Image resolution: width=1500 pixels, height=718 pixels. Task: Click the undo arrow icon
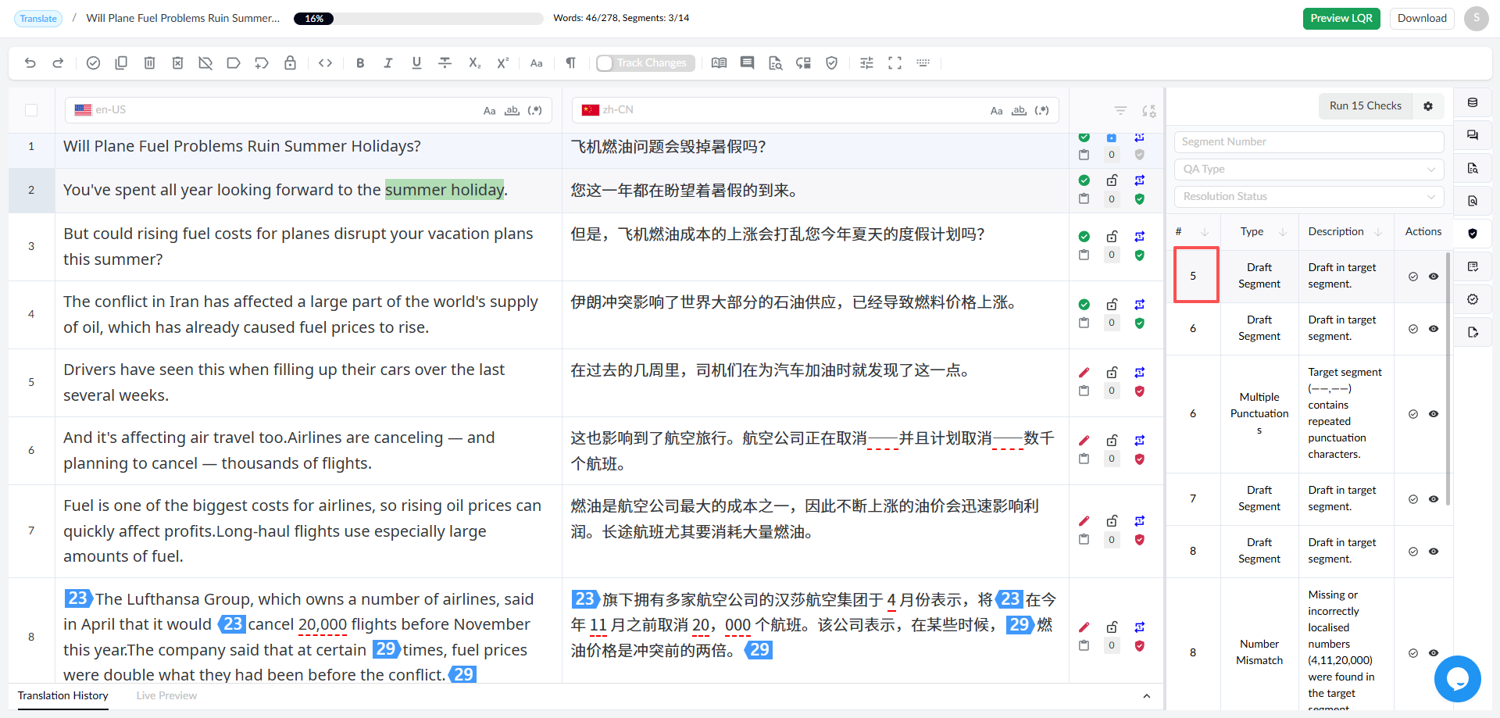point(30,63)
